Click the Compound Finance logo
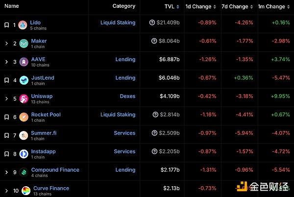Image resolution: width=294 pixels, height=197 pixels. coord(23,173)
